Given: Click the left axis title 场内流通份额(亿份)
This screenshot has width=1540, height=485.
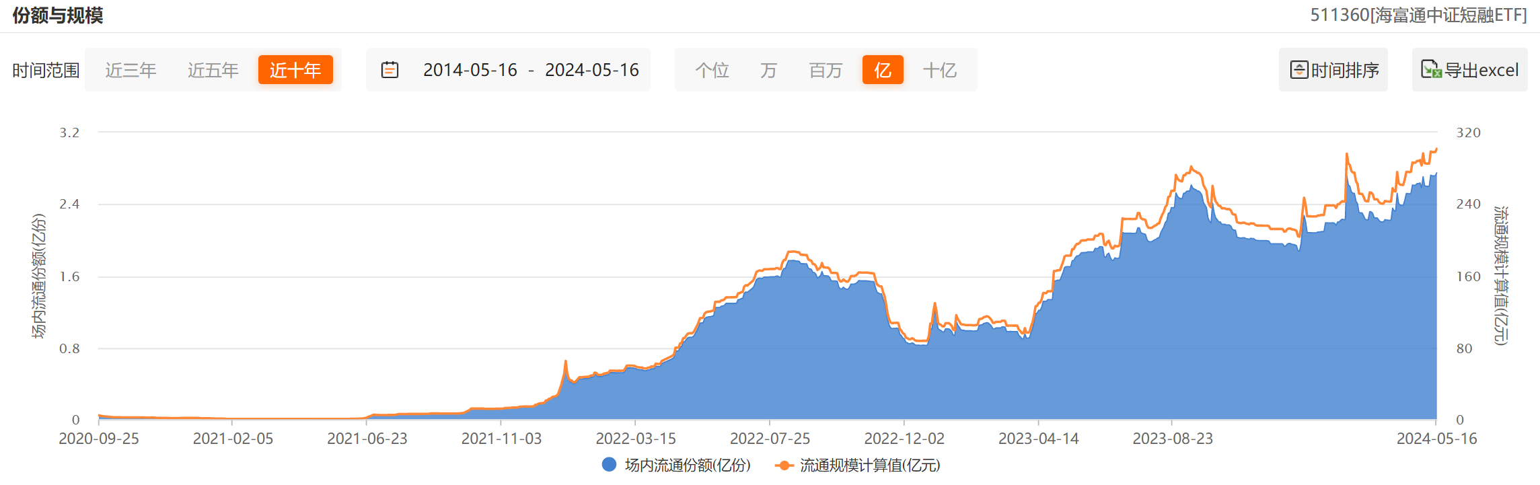Looking at the screenshot, I should 38,276.
